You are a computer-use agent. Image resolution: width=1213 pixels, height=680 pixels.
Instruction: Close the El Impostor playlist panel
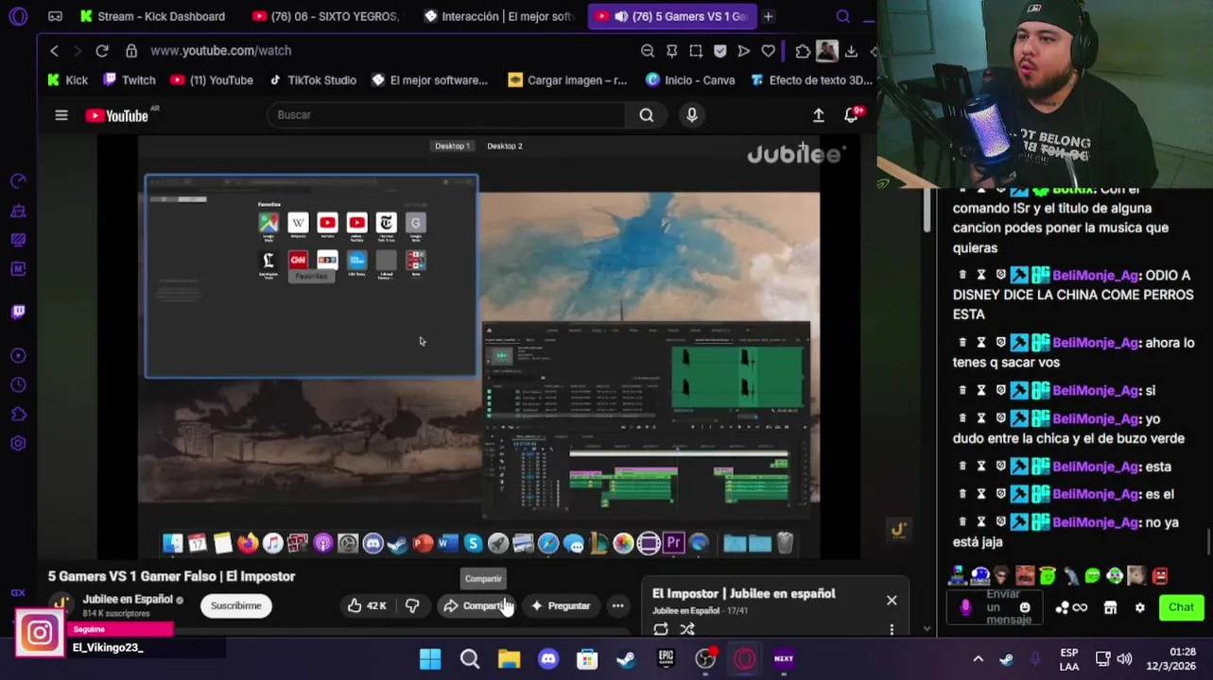point(892,601)
